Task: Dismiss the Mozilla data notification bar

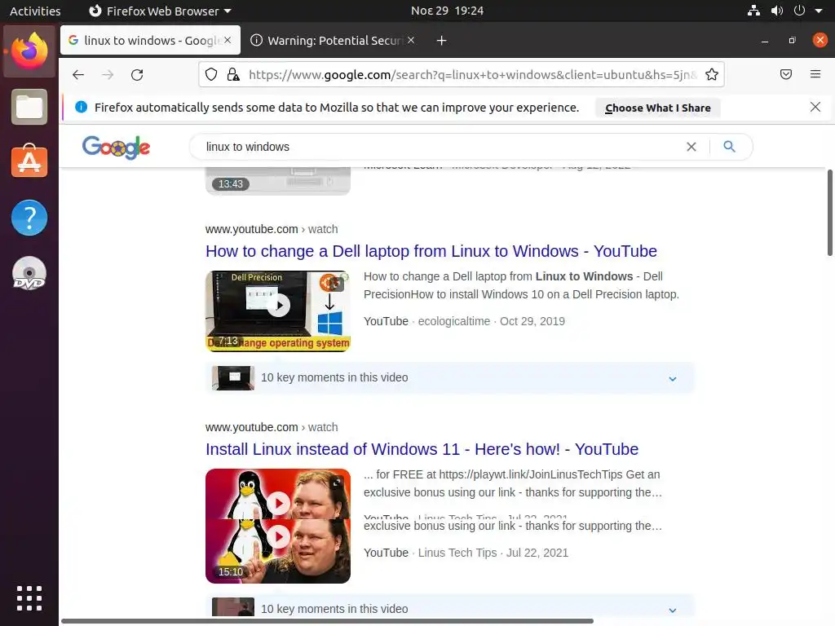Action: (815, 107)
